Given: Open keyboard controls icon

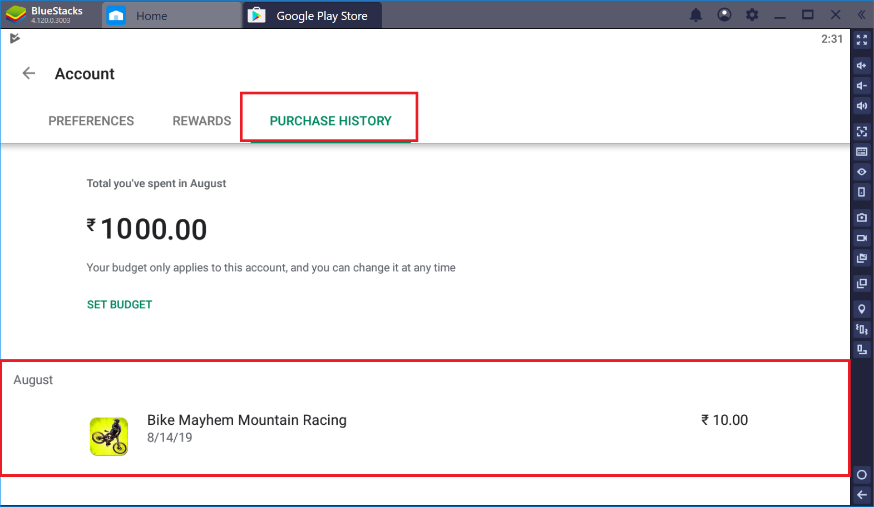Looking at the screenshot, I should [862, 152].
